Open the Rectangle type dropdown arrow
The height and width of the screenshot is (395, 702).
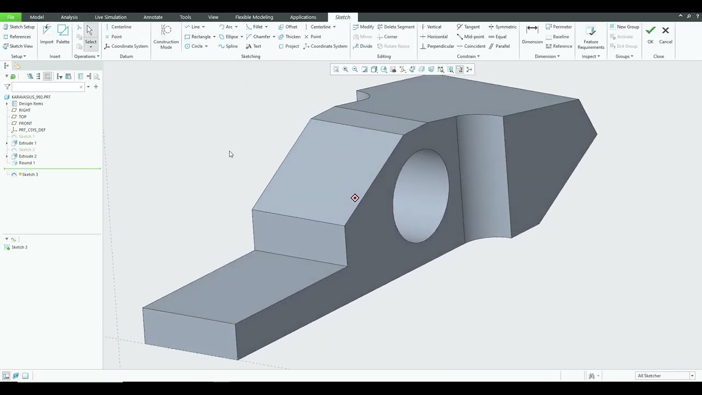click(214, 37)
